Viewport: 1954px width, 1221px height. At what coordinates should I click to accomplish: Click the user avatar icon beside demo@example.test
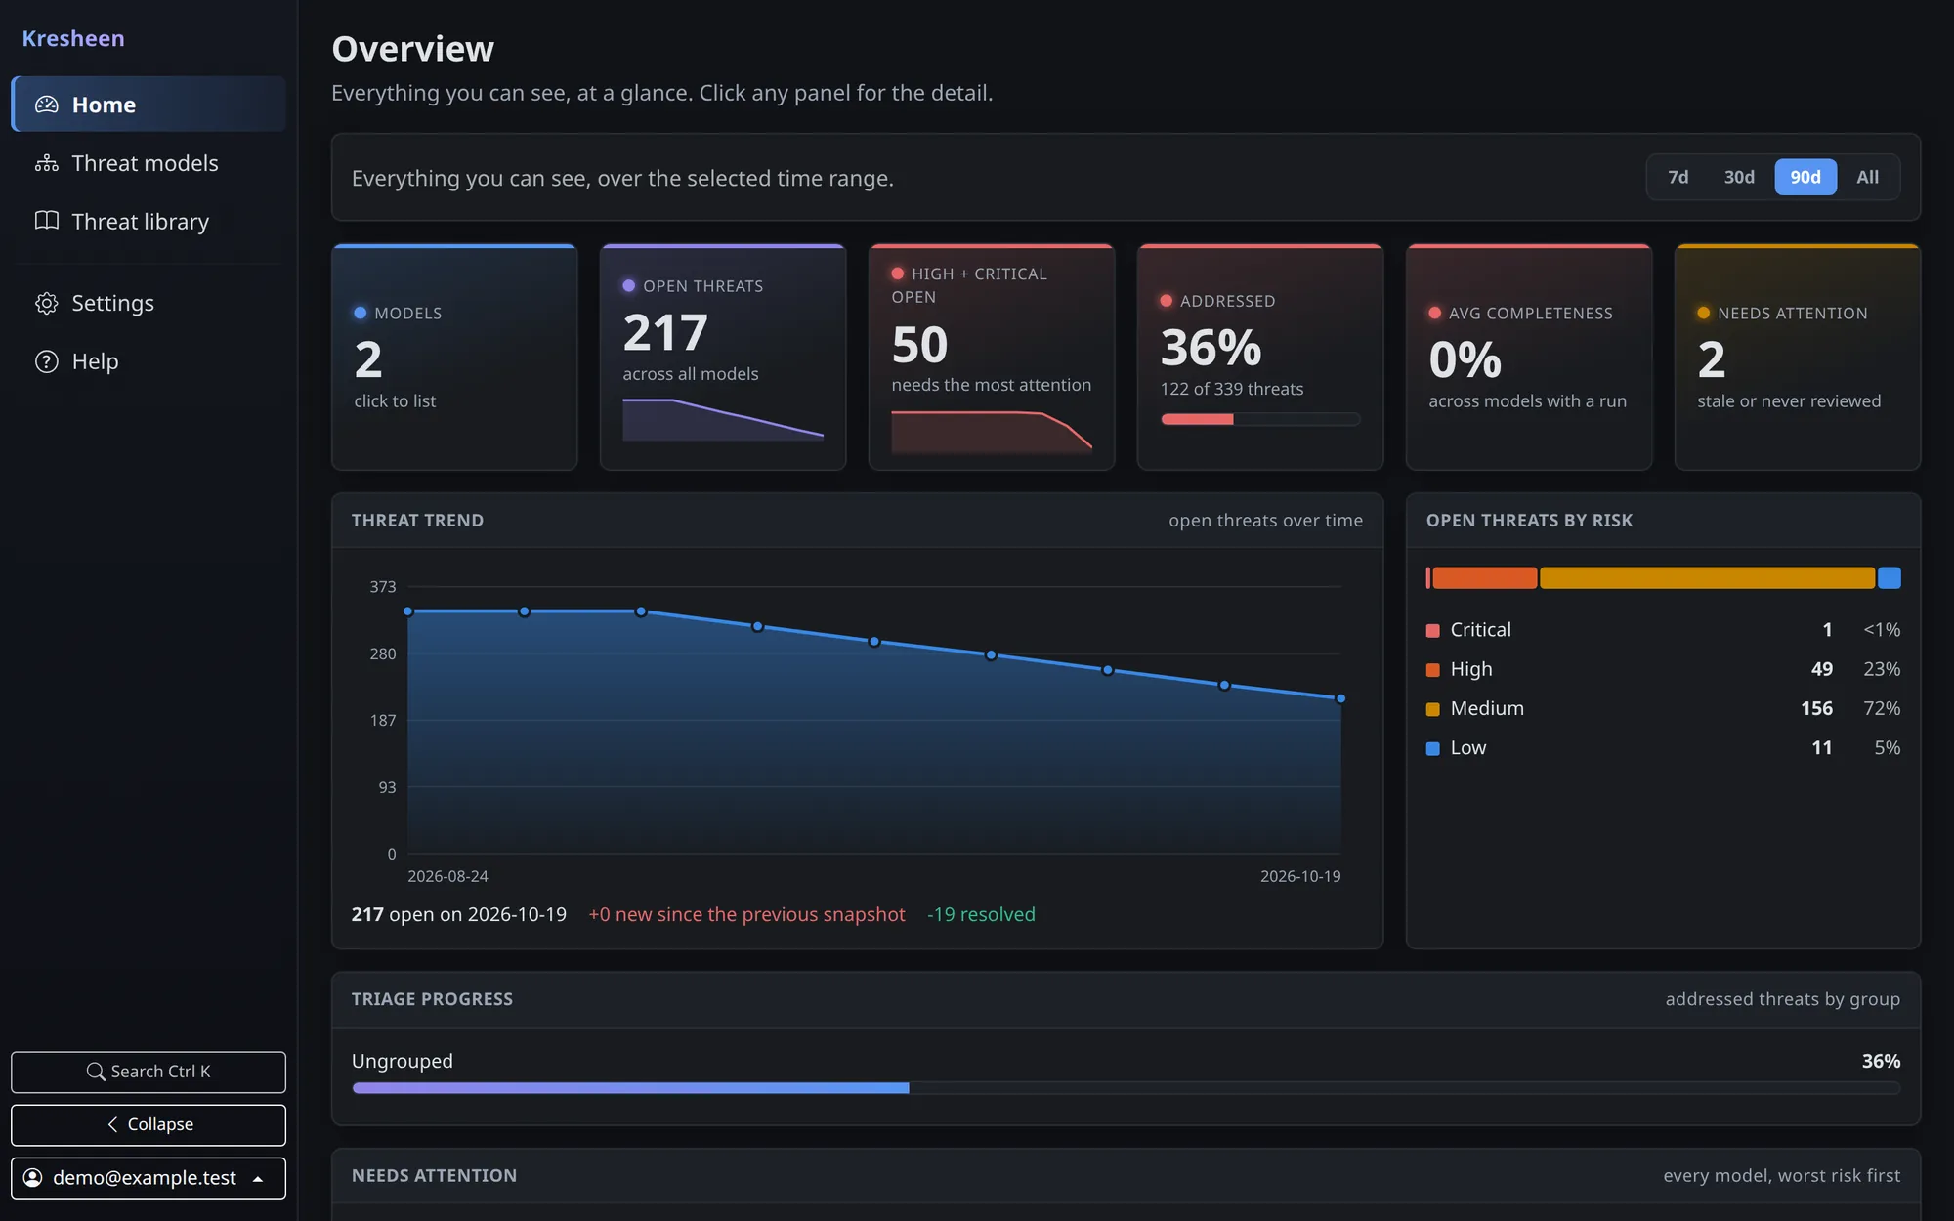(33, 1178)
